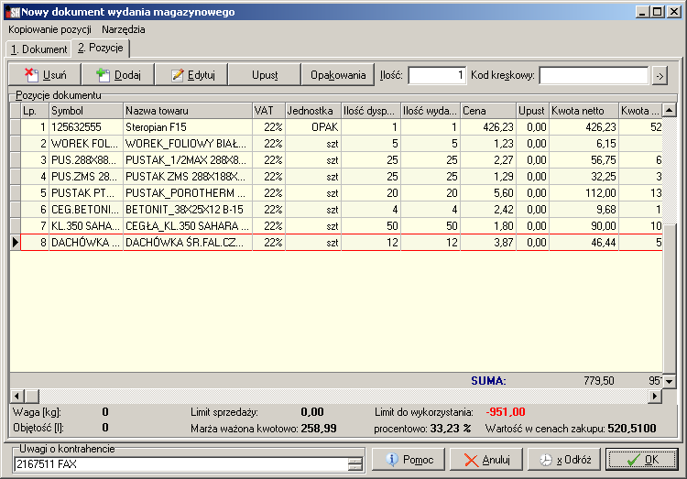The height and width of the screenshot is (479, 687).
Task: Click the horizontal scroll left arrow
Action: click(16, 397)
